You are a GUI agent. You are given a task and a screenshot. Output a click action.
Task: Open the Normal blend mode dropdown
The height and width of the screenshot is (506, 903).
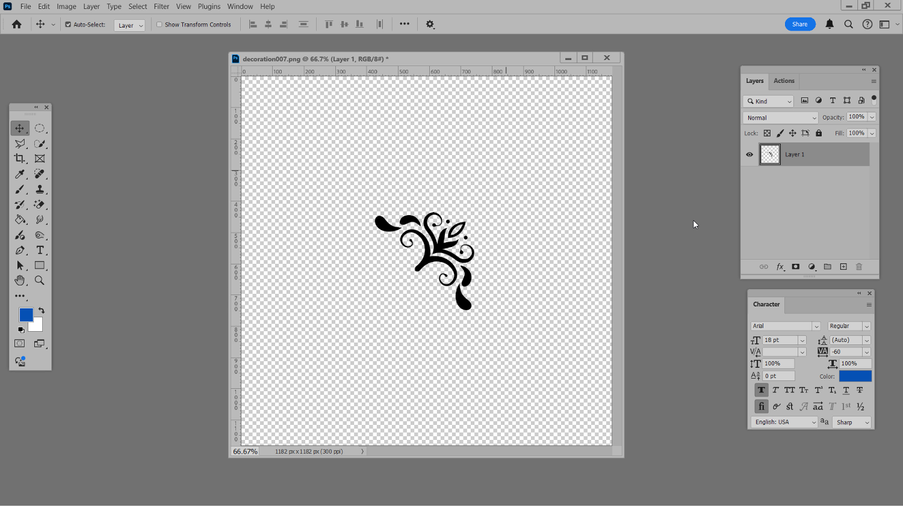tap(781, 118)
